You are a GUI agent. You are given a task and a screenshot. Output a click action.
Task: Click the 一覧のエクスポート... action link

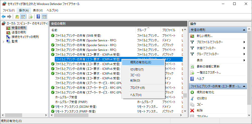(x=209, y=73)
